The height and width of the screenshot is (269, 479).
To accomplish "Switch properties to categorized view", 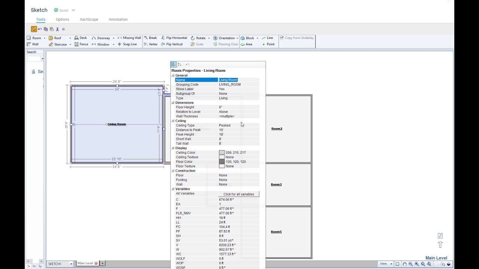I will [173, 64].
